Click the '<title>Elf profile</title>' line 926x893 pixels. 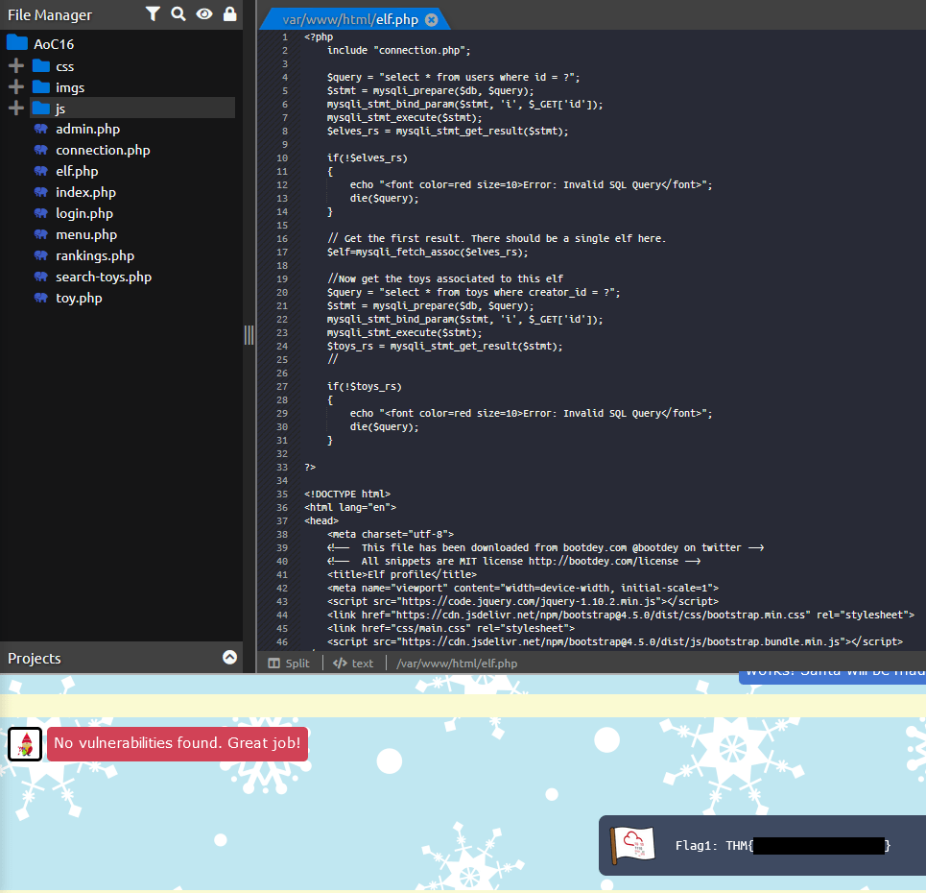point(401,574)
